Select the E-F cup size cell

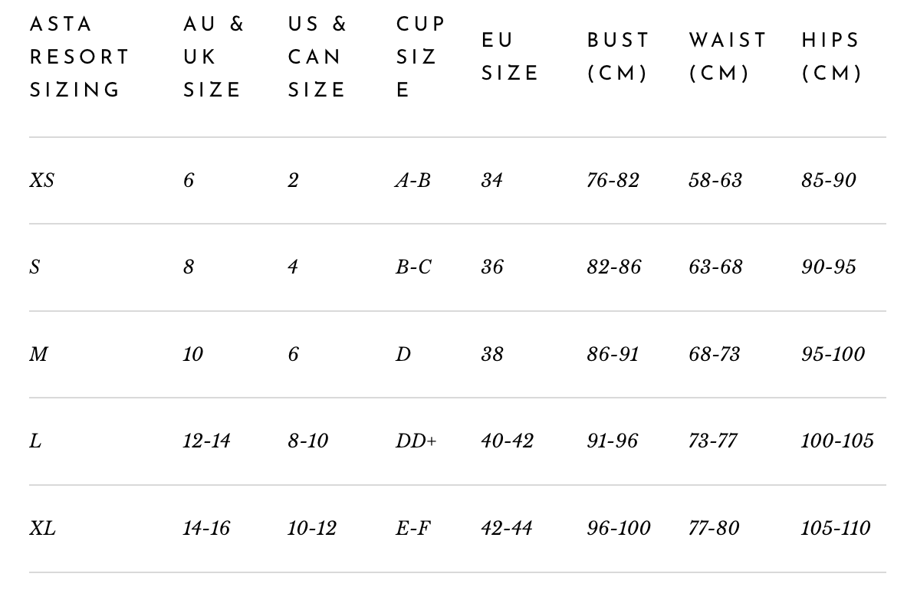point(413,529)
